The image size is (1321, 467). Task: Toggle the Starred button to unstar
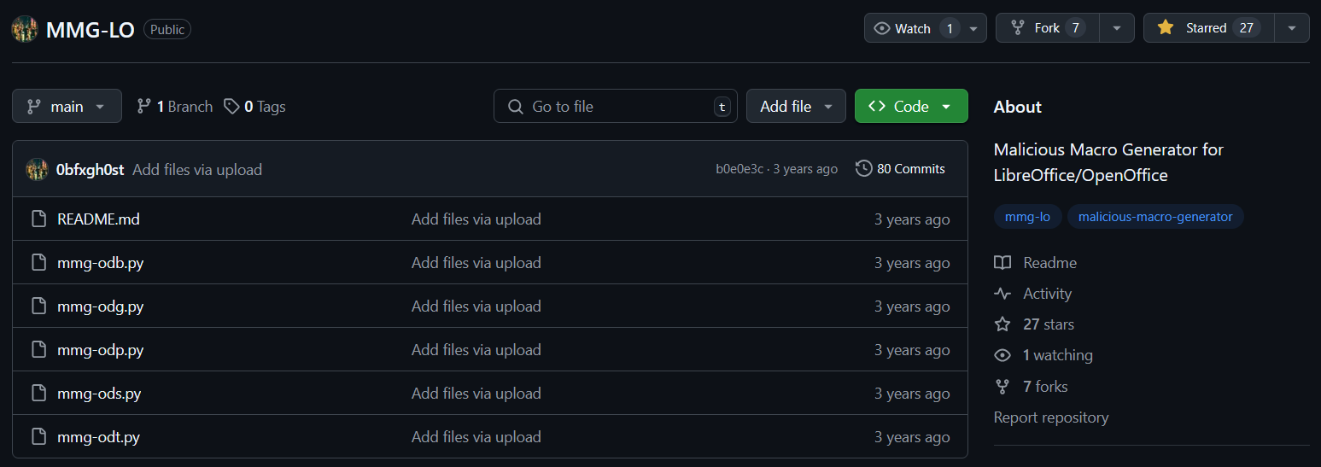click(1208, 28)
